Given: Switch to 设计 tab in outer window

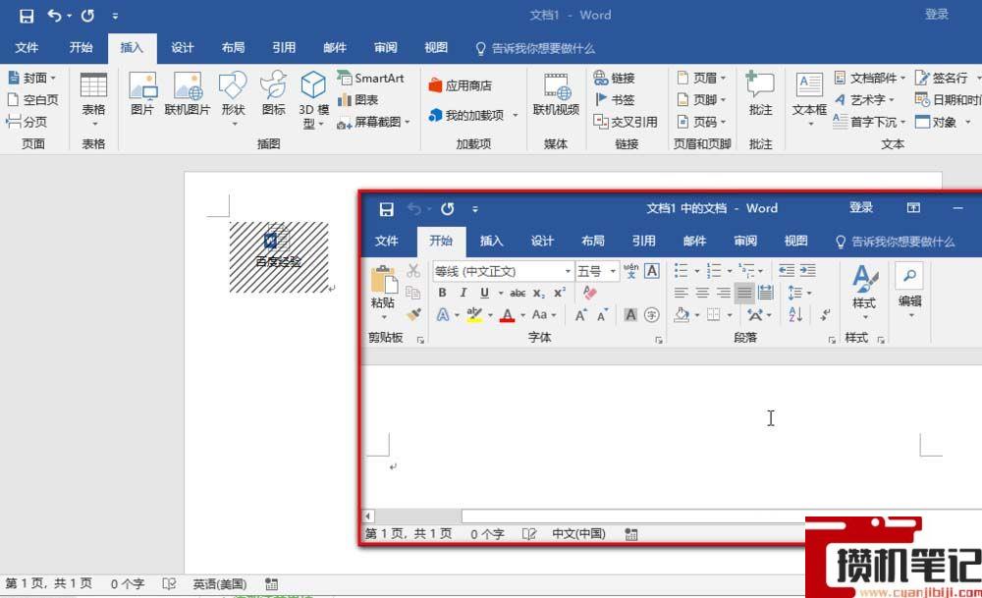Looking at the screenshot, I should [x=183, y=48].
